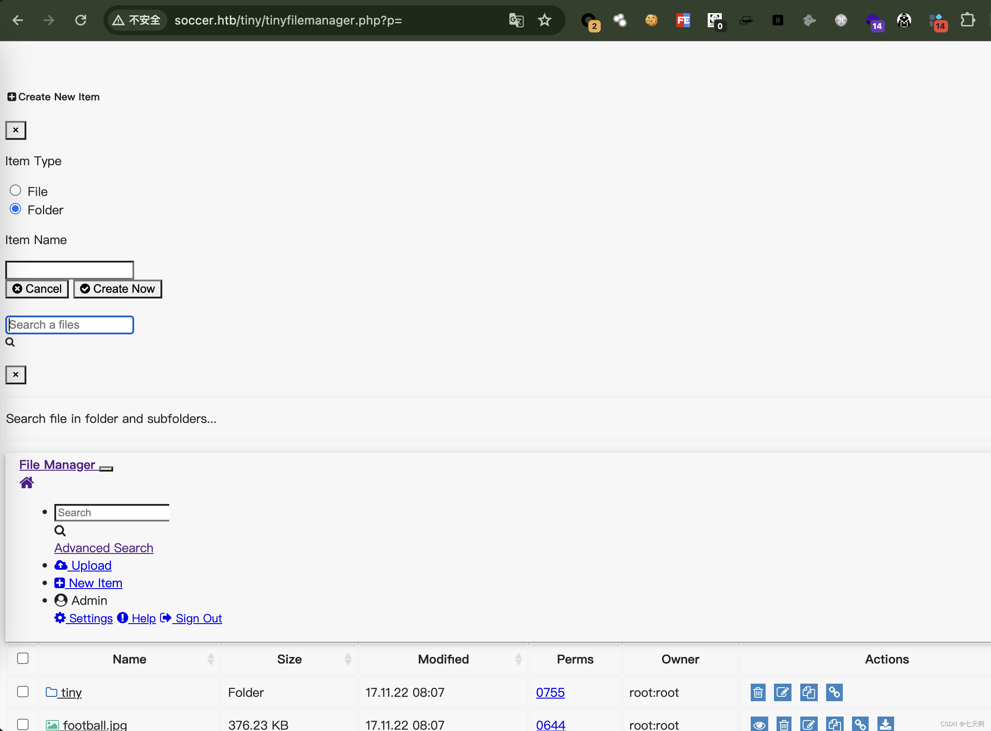Toggle navbar button next to File Manager

pos(106,468)
